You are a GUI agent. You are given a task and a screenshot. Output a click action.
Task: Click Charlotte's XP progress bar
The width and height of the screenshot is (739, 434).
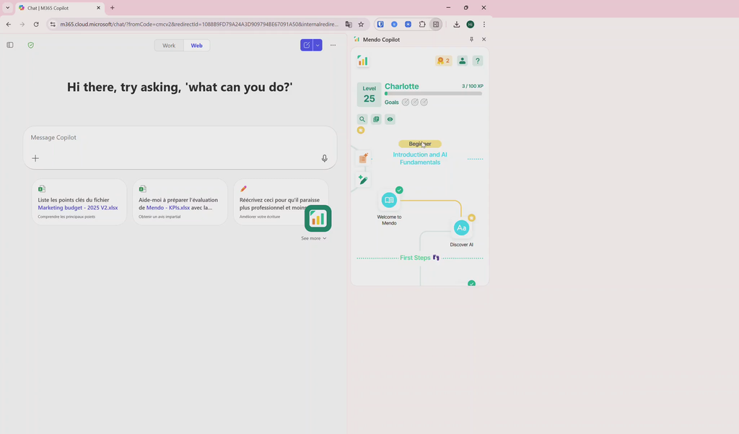433,94
